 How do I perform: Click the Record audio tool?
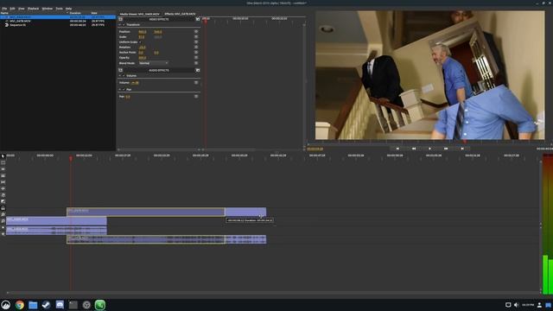tap(3, 227)
